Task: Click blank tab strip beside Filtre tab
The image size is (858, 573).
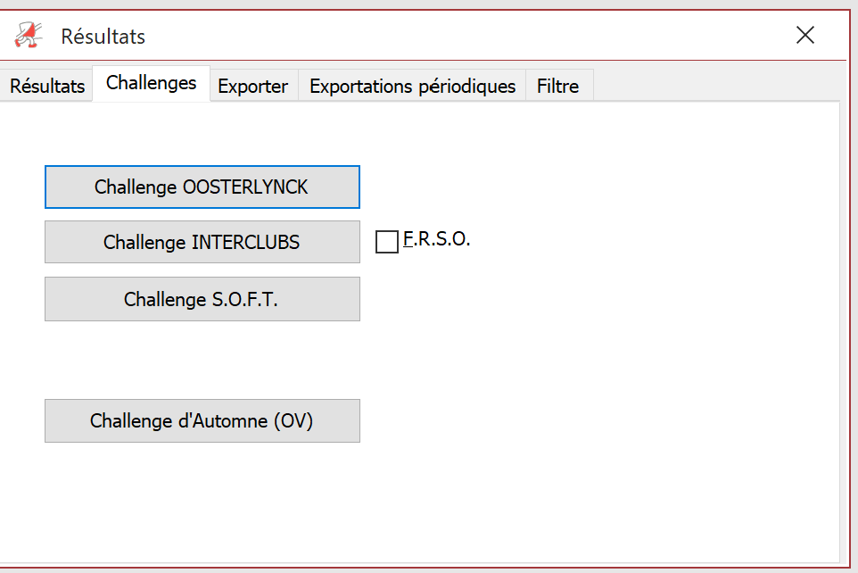Action: pos(712,85)
